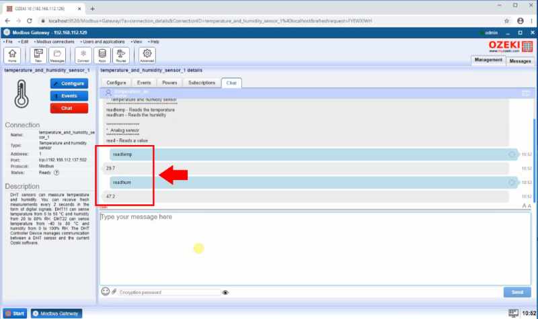The image size is (538, 319).
Task: Open the Help menu
Action: (154, 42)
